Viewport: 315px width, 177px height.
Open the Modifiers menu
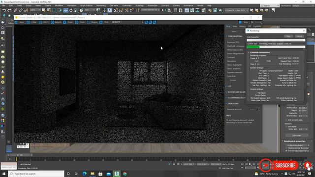pos(59,5)
